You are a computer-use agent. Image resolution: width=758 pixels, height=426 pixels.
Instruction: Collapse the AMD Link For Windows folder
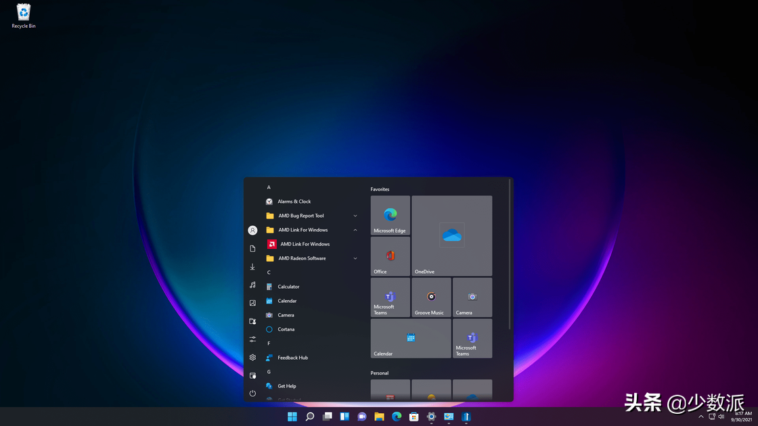[355, 229]
